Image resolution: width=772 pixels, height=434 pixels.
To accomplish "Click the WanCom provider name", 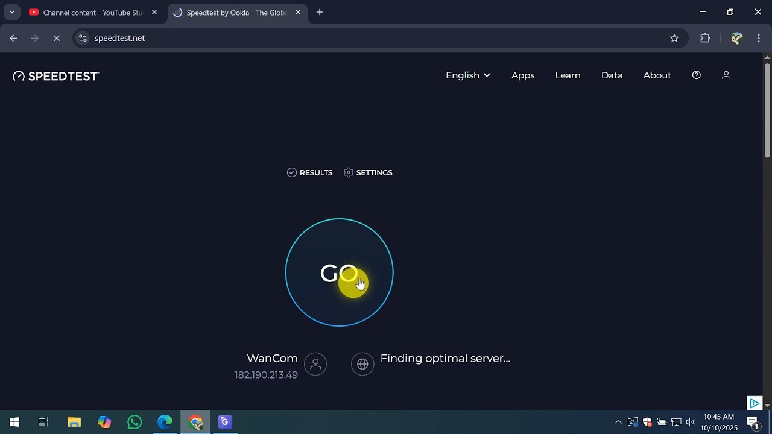I will (x=272, y=358).
